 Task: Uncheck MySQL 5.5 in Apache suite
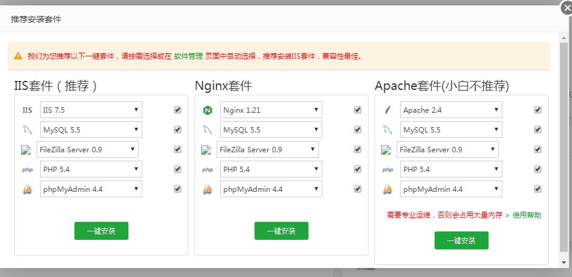[x=538, y=130]
